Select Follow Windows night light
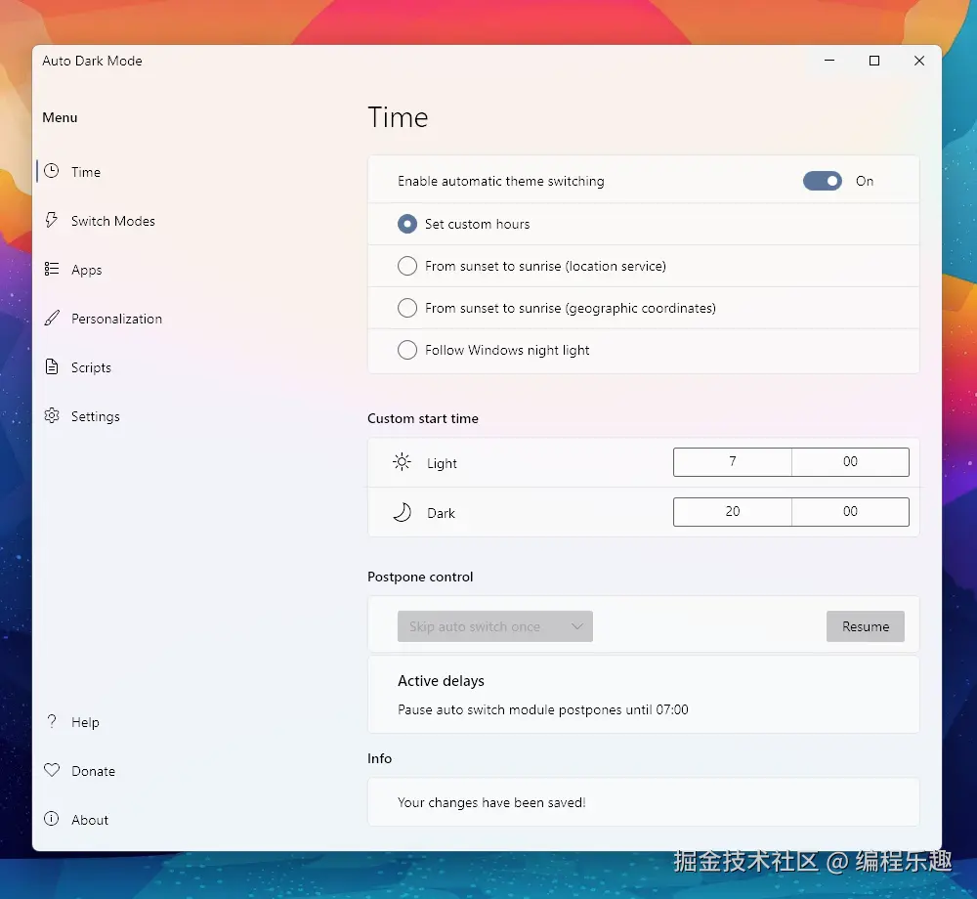Viewport: 977px width, 899px height. tap(406, 350)
